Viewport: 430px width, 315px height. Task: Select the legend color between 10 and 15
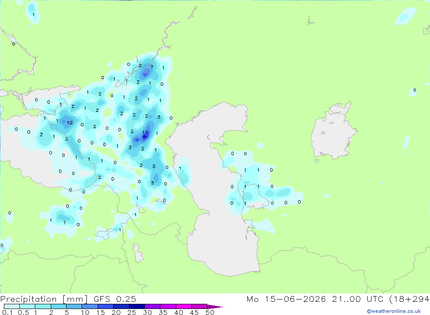[90, 306]
